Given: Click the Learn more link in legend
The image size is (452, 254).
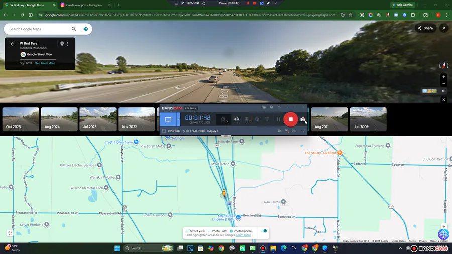Looking at the screenshot, I should click(x=243, y=235).
